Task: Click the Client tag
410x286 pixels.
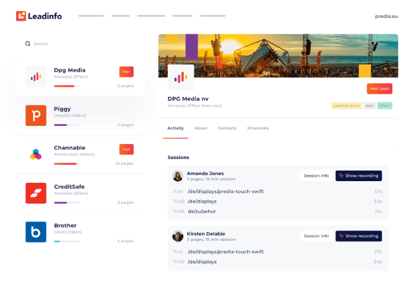Action: (x=385, y=105)
